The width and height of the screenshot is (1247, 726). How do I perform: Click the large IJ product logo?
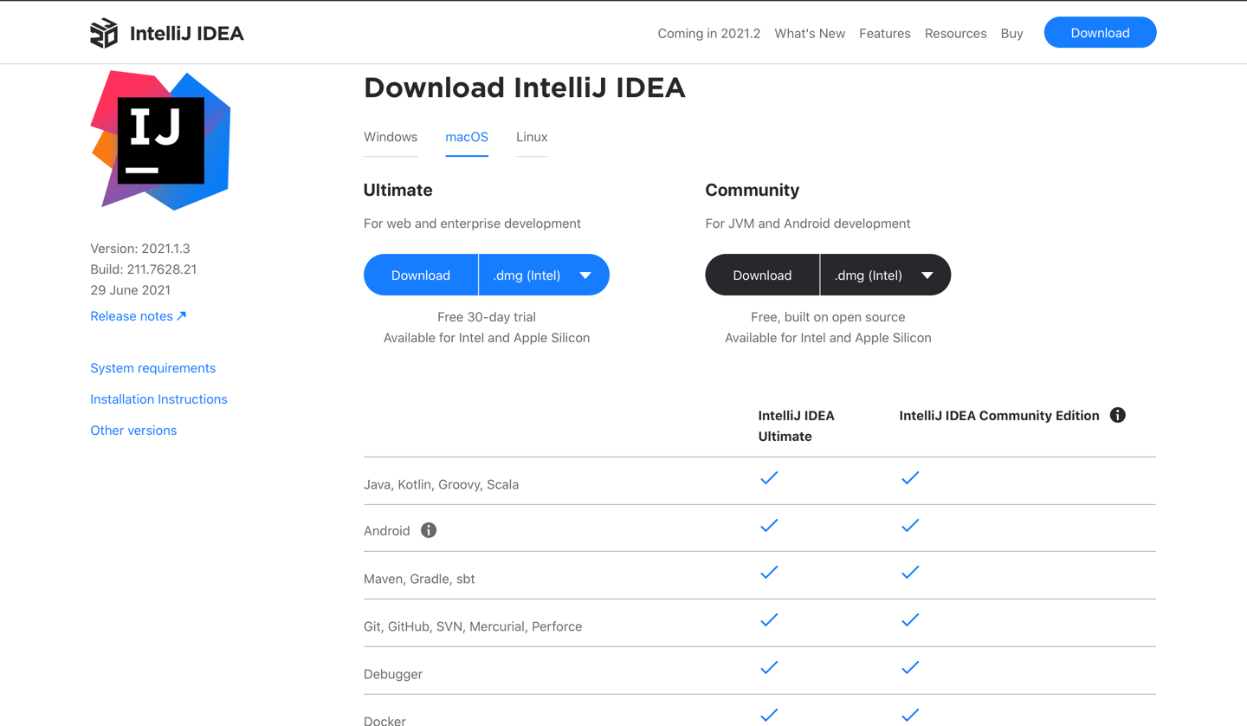(x=161, y=140)
